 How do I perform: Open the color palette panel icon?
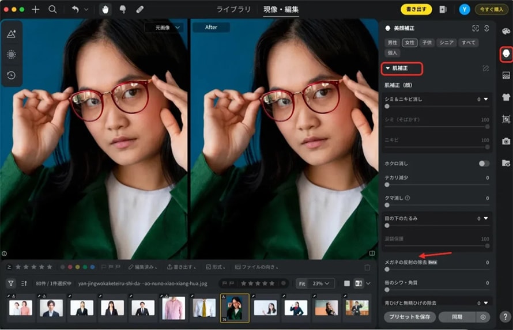pyautogui.click(x=506, y=31)
